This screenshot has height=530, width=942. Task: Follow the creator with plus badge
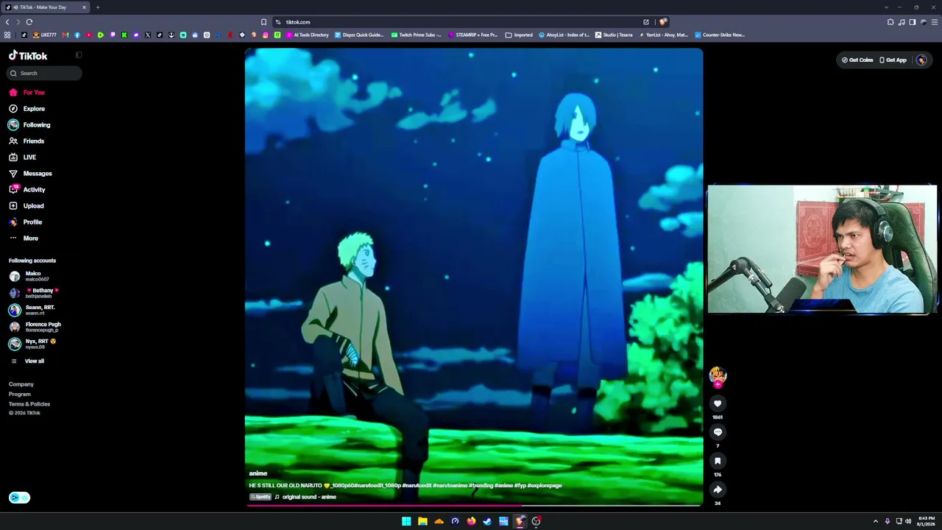(x=718, y=384)
